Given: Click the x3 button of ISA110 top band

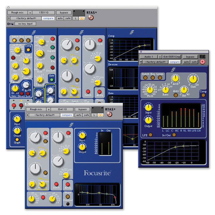Looking at the screenshot, I should pyautogui.click(x=45, y=141).
